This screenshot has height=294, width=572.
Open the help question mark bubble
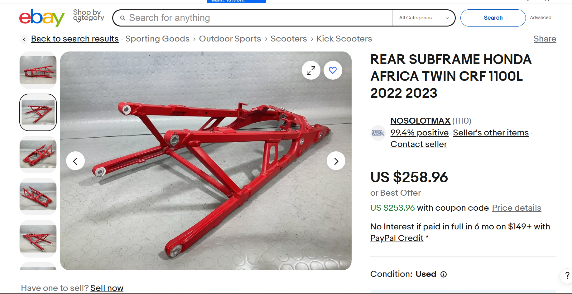[x=567, y=276]
